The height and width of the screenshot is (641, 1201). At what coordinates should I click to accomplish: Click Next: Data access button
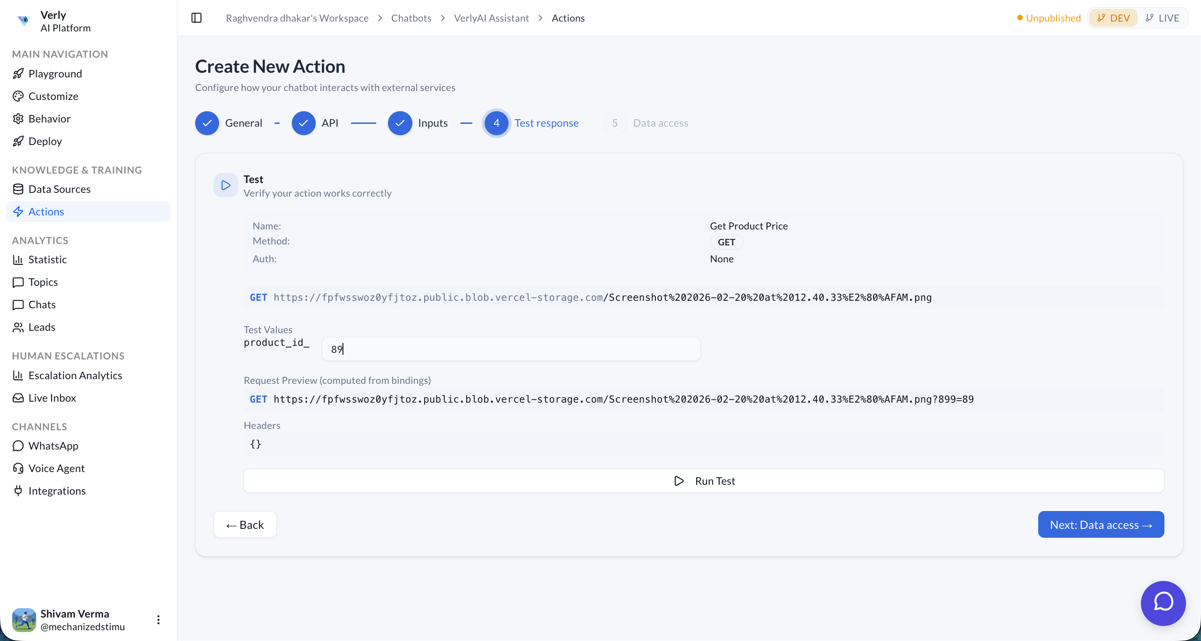[x=1101, y=524]
